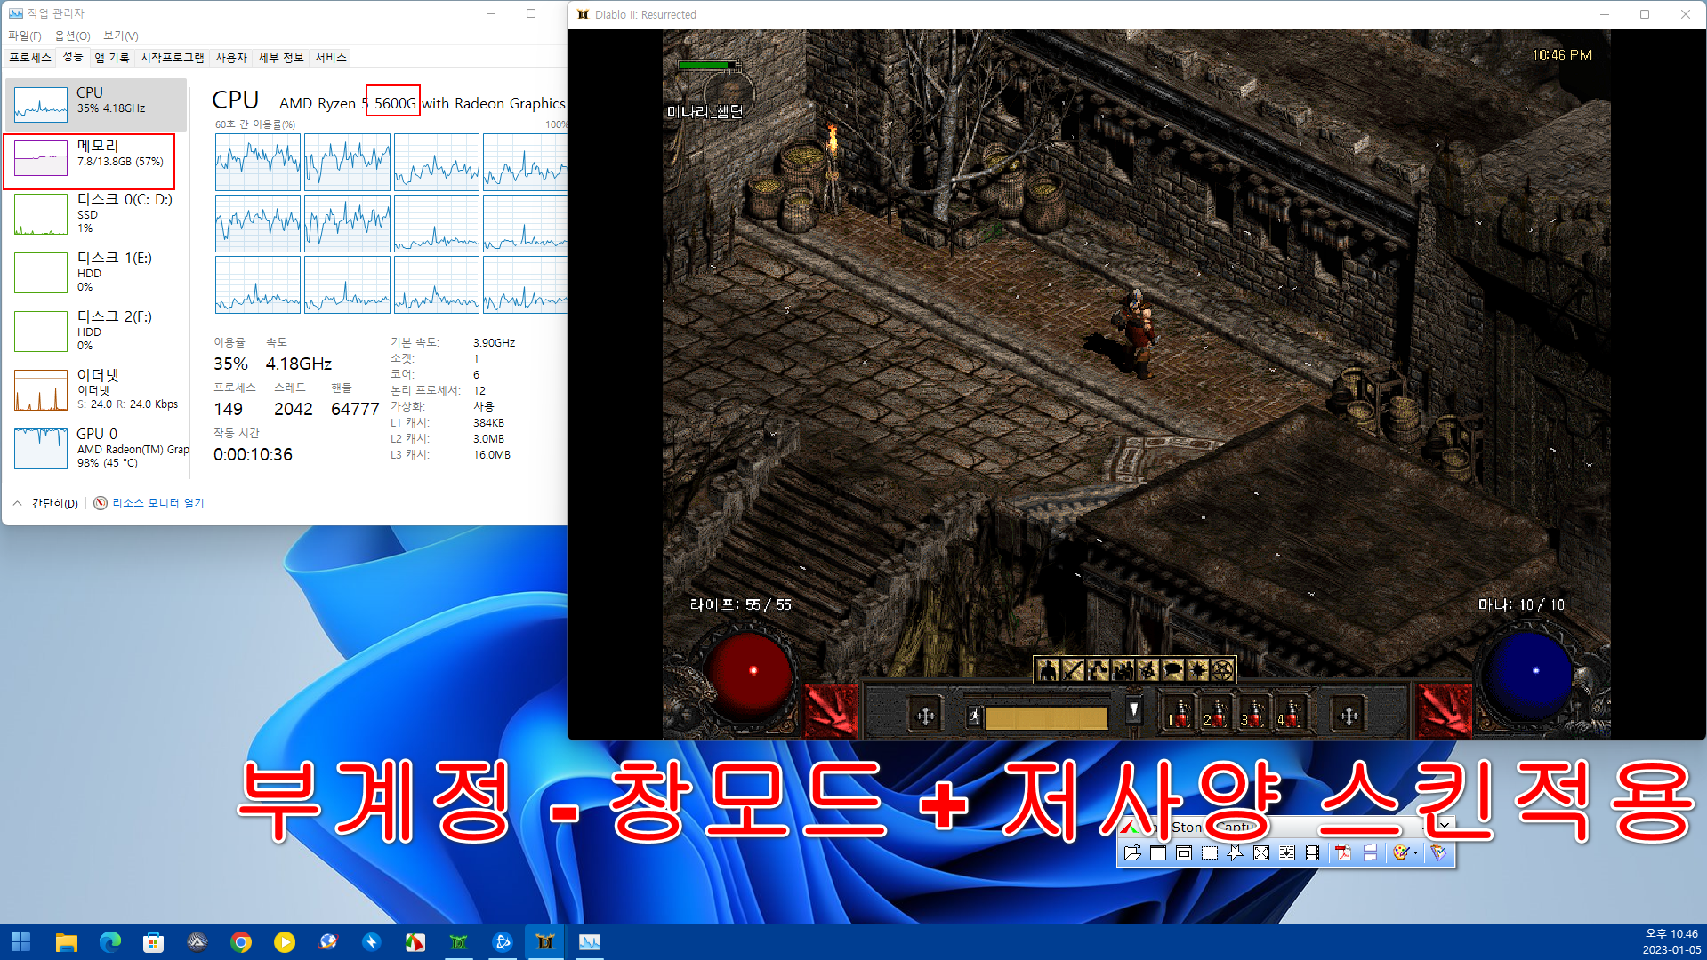Screen dimensions: 1707x960
Task: Select 메모리 item in performance sidebar
Action: coord(96,161)
